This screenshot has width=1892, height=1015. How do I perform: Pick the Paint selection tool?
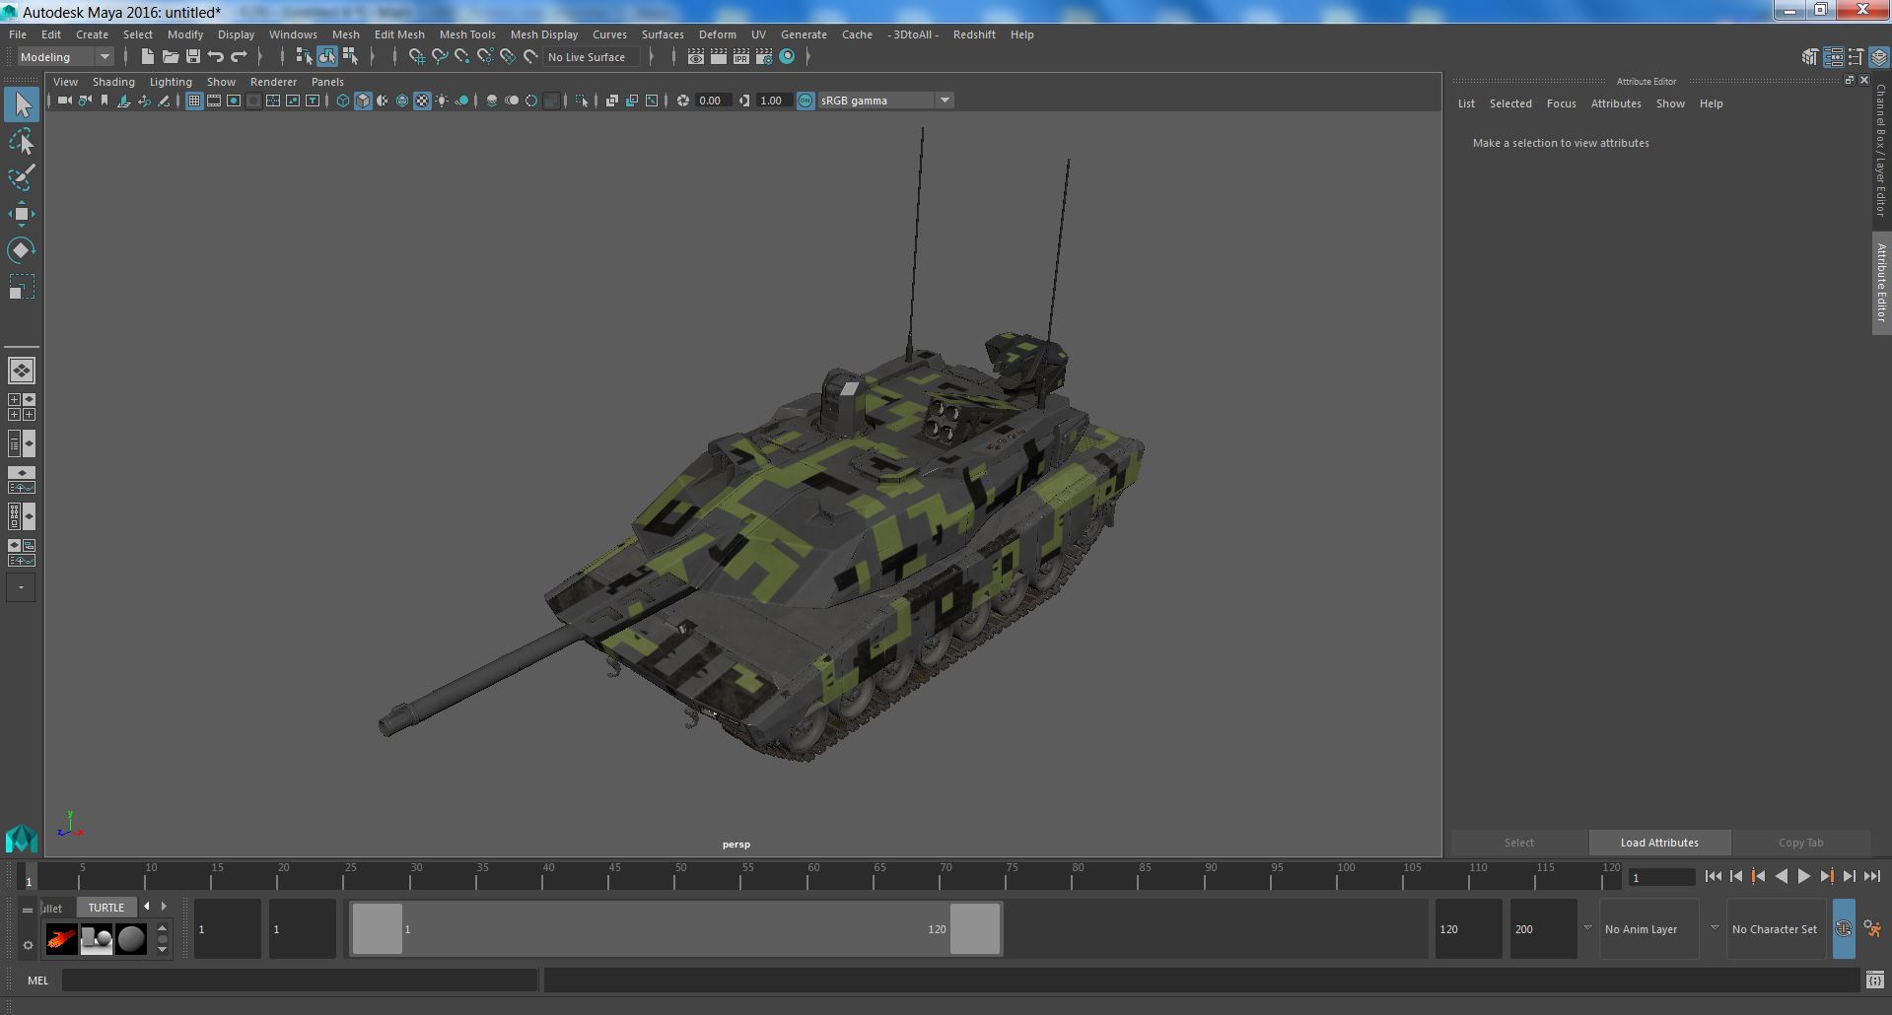22,177
